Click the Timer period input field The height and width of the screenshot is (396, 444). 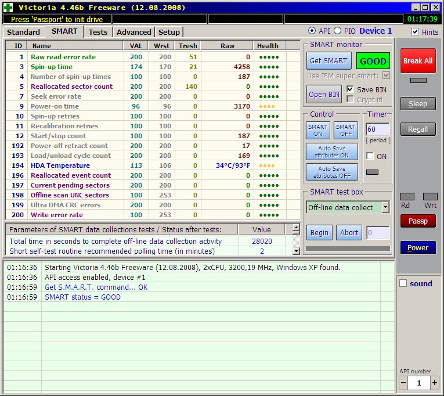click(x=377, y=129)
